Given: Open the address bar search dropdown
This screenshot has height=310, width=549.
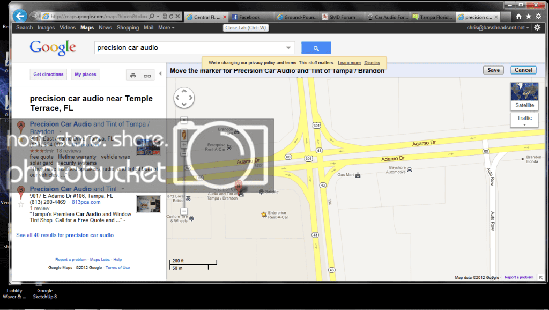Looking at the screenshot, I should tap(158, 17).
